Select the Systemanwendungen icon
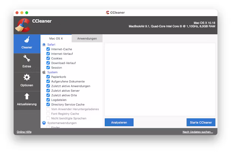The height and width of the screenshot is (153, 231). coord(44,123)
